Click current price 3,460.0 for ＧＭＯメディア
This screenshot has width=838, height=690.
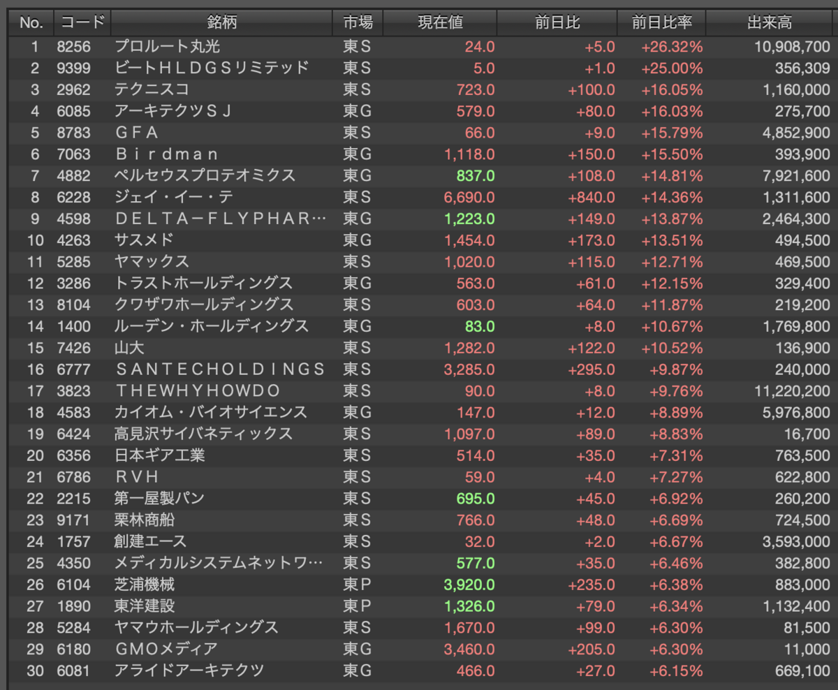469,649
